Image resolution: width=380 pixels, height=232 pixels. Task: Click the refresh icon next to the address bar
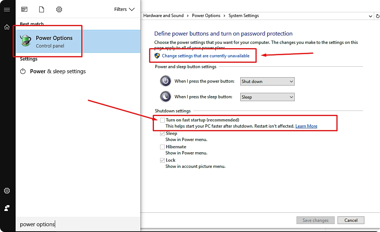pyautogui.click(x=377, y=16)
